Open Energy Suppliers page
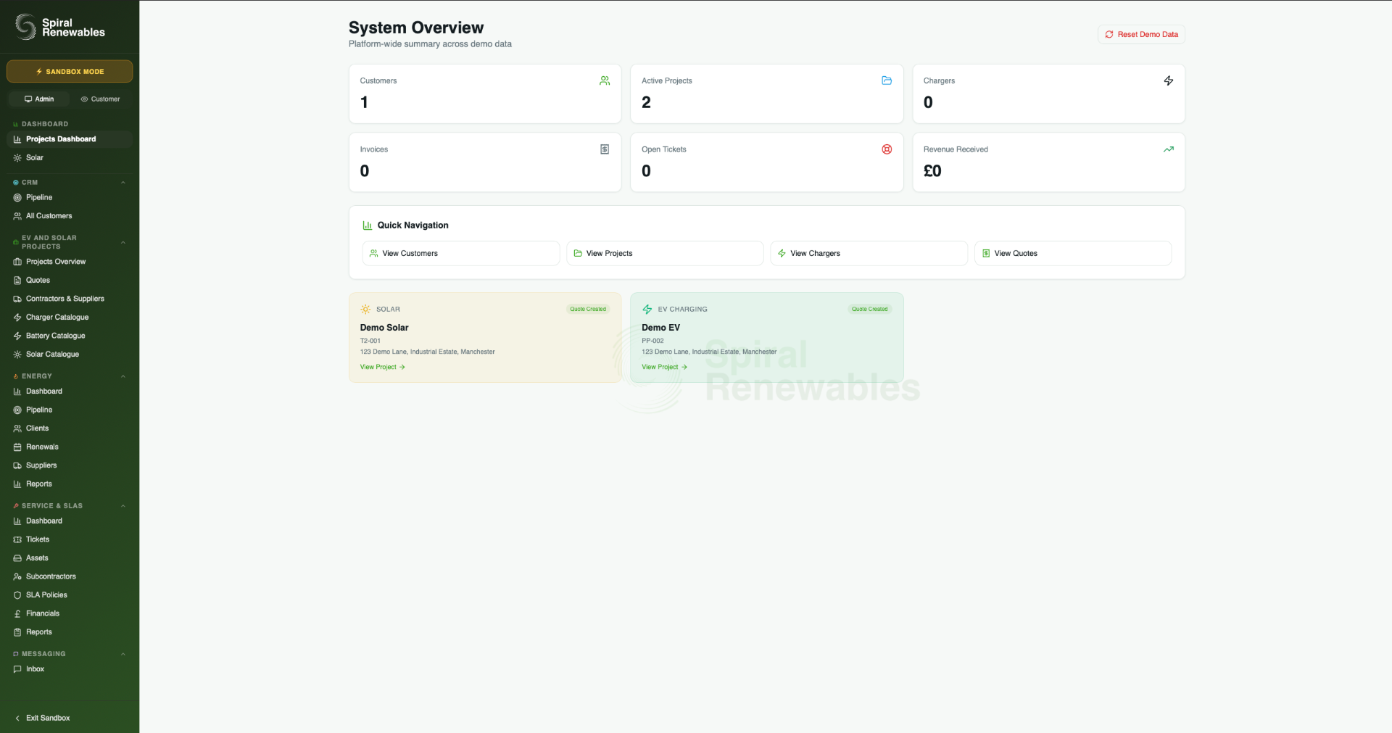This screenshot has width=1392, height=733. coord(70,465)
